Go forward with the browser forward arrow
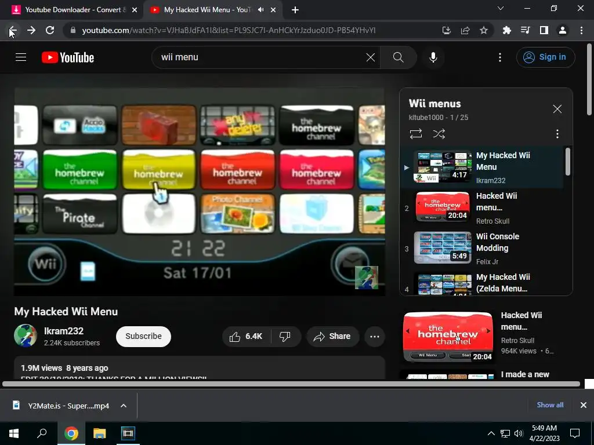This screenshot has height=445, width=594. tap(31, 30)
